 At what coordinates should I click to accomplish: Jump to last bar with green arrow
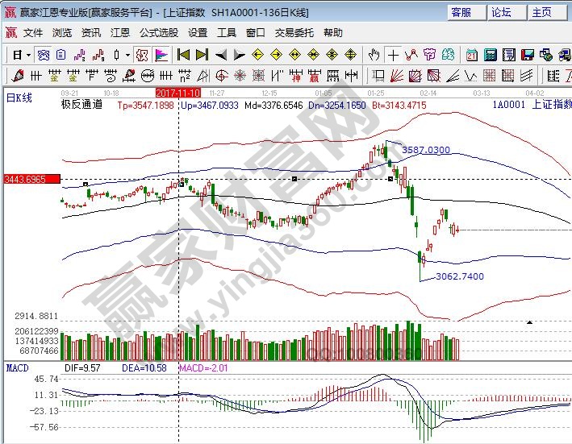tap(202, 55)
